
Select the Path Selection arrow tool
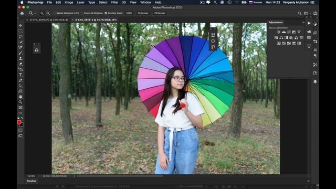(20, 86)
